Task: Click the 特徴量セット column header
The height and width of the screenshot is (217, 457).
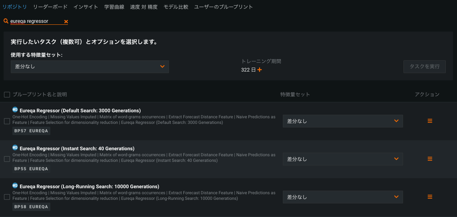Action: coord(295,94)
